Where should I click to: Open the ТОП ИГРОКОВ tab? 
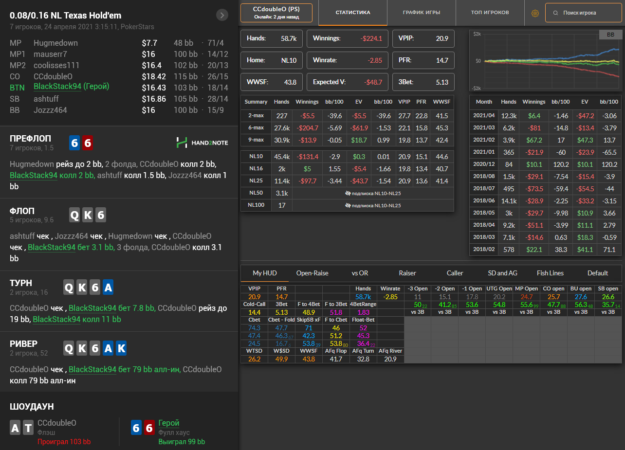click(x=490, y=13)
